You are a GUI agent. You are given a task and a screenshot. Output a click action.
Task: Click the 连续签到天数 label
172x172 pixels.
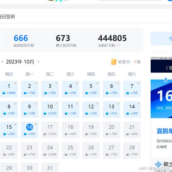[24, 45]
